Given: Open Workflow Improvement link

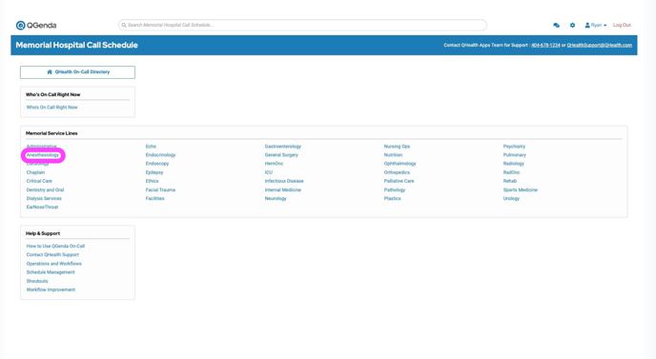Looking at the screenshot, I should [51, 289].
